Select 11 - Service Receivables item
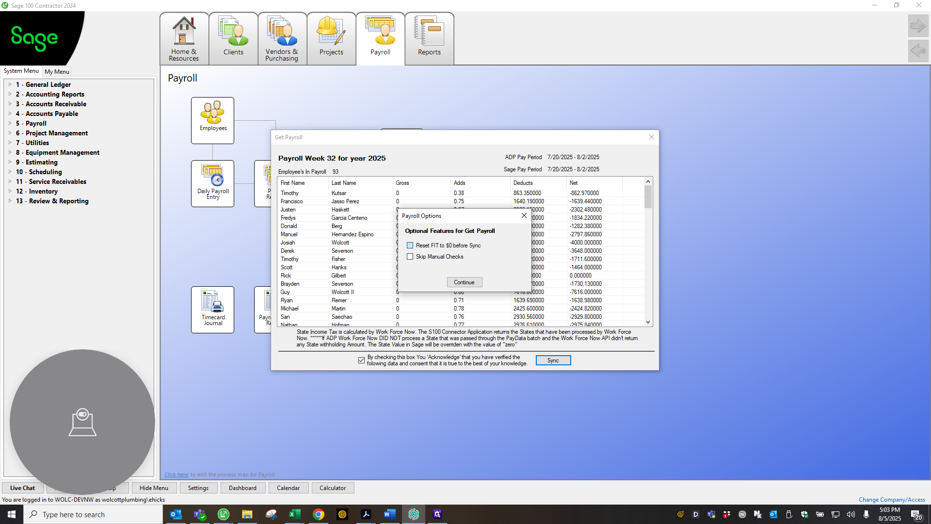 tap(51, 181)
